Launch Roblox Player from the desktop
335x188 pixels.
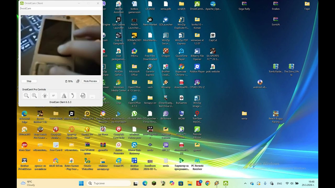point(197,68)
